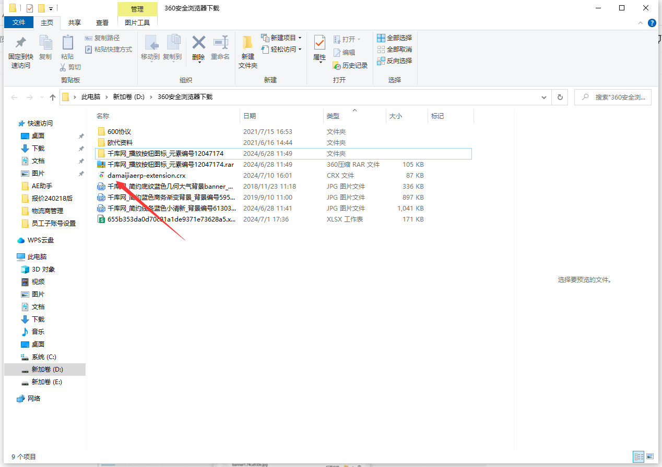The image size is (662, 467).
Task: Select 新加卷 (E:) drive in sidebar
Action: [x=46, y=382]
